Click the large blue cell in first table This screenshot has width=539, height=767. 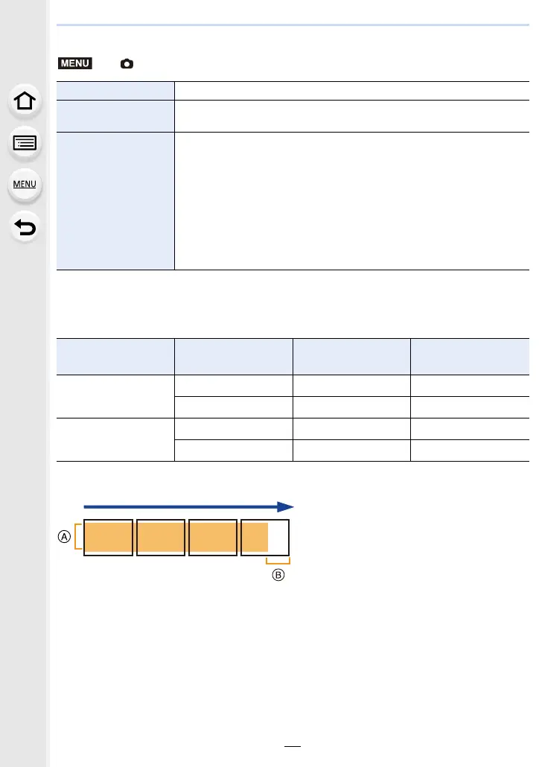(x=115, y=201)
